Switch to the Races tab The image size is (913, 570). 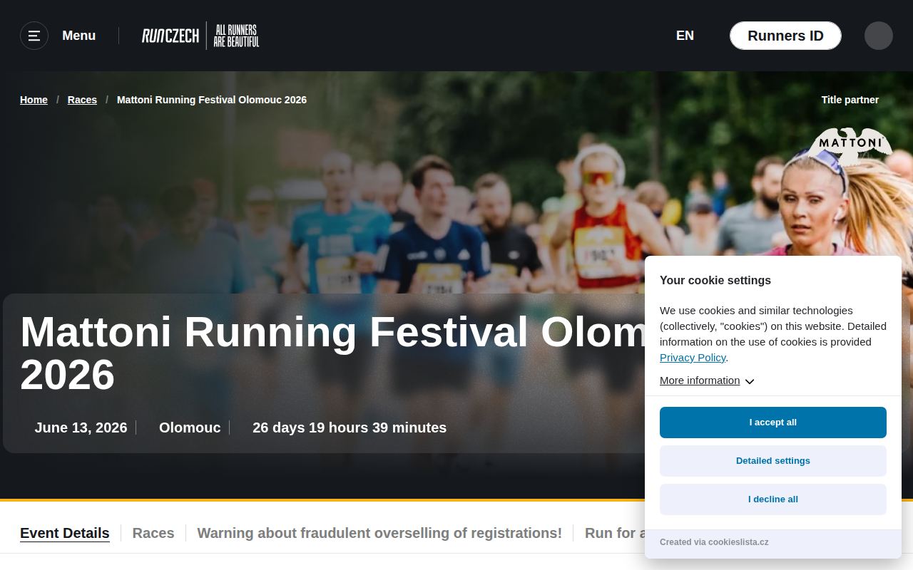(153, 533)
